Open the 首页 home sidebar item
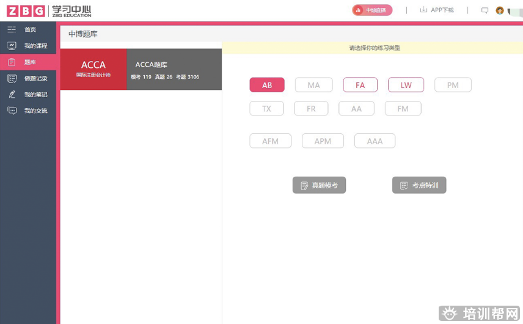 point(29,29)
